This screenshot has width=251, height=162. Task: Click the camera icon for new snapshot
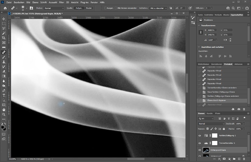coord(239,109)
